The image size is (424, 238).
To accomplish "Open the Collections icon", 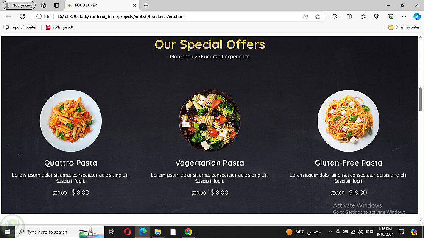I will point(377,17).
